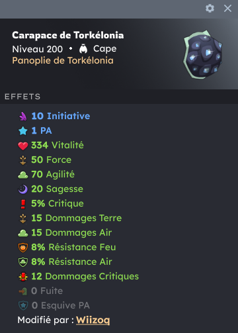The height and width of the screenshot is (333, 238).
Task: Click the blue PA star icon
Action: click(x=23, y=130)
